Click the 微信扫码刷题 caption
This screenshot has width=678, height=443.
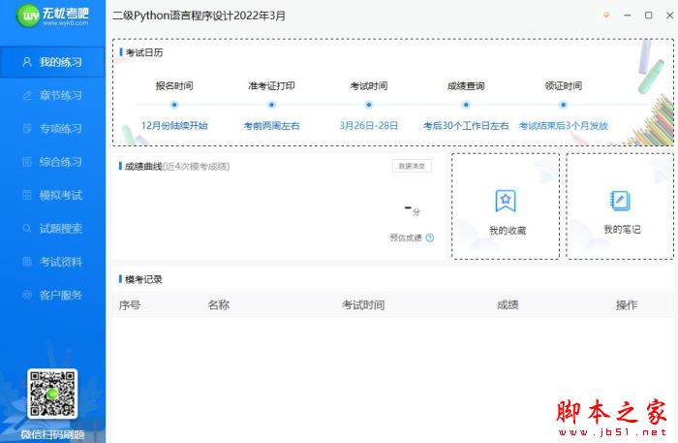click(52, 434)
